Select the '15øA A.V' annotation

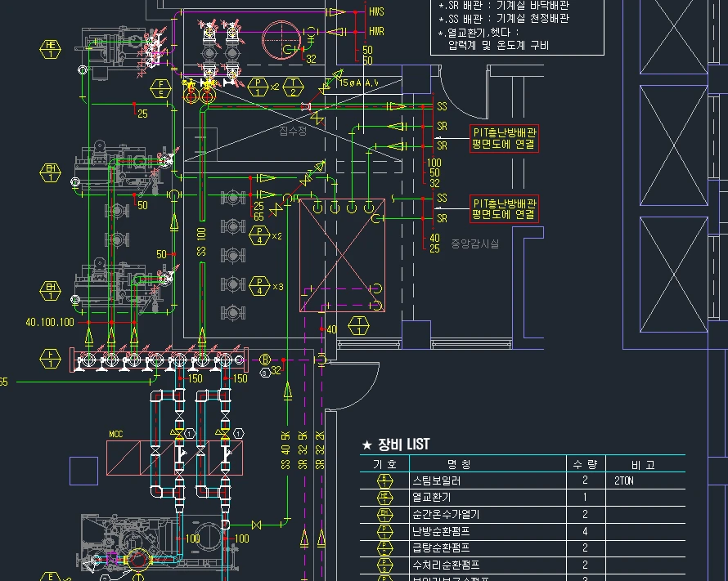[x=358, y=83]
